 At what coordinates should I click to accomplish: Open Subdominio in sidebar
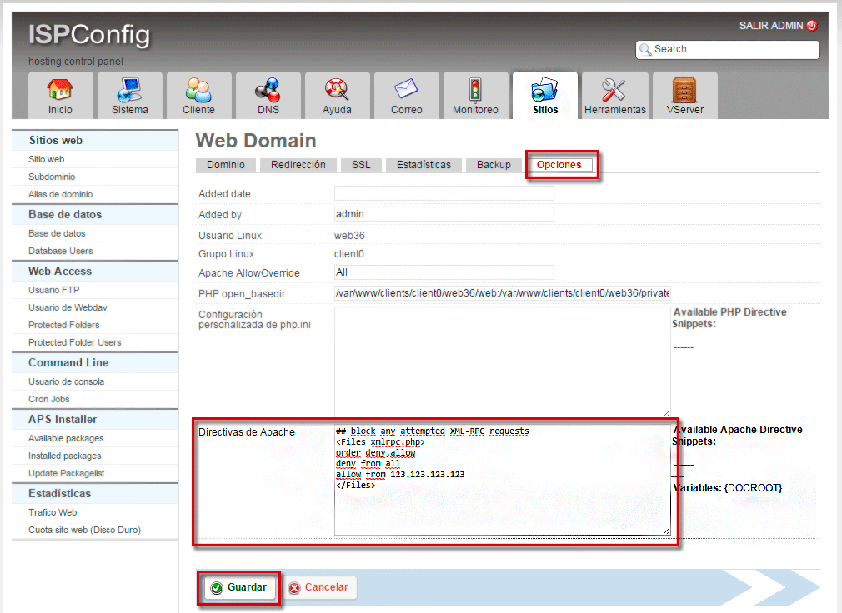click(x=52, y=177)
